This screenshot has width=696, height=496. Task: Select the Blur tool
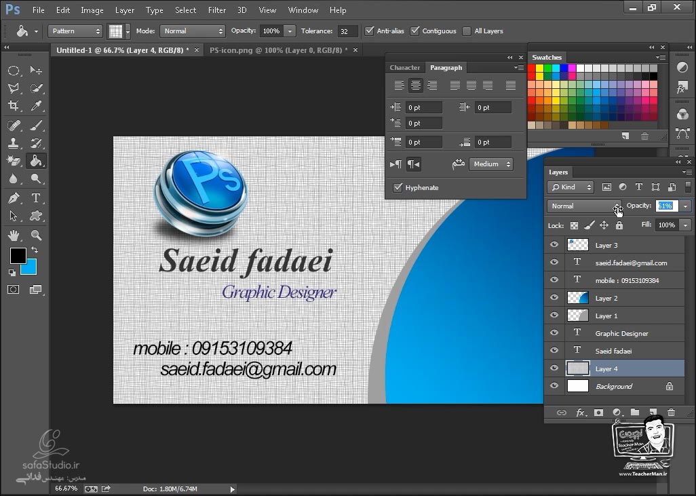click(x=14, y=178)
